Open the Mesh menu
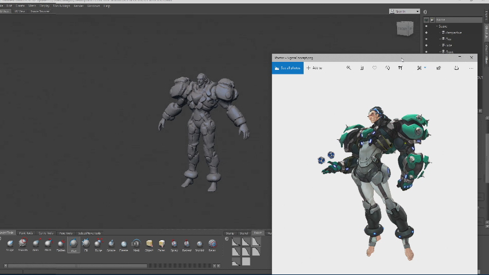The width and height of the screenshot is (489, 275). tap(32, 6)
